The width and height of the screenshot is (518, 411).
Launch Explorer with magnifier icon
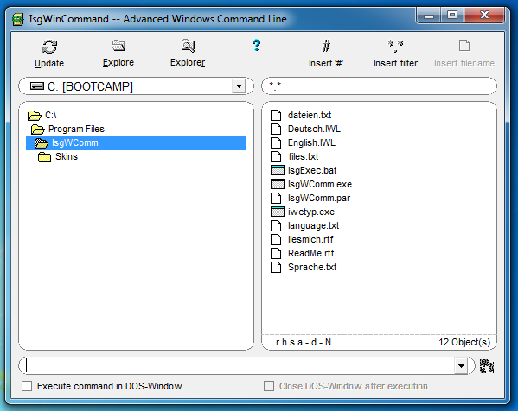[188, 46]
